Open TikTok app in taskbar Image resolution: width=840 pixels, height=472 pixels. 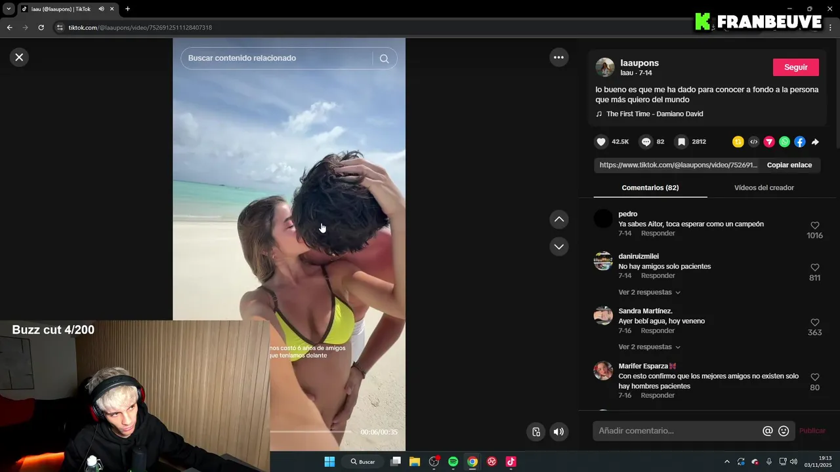[511, 462]
